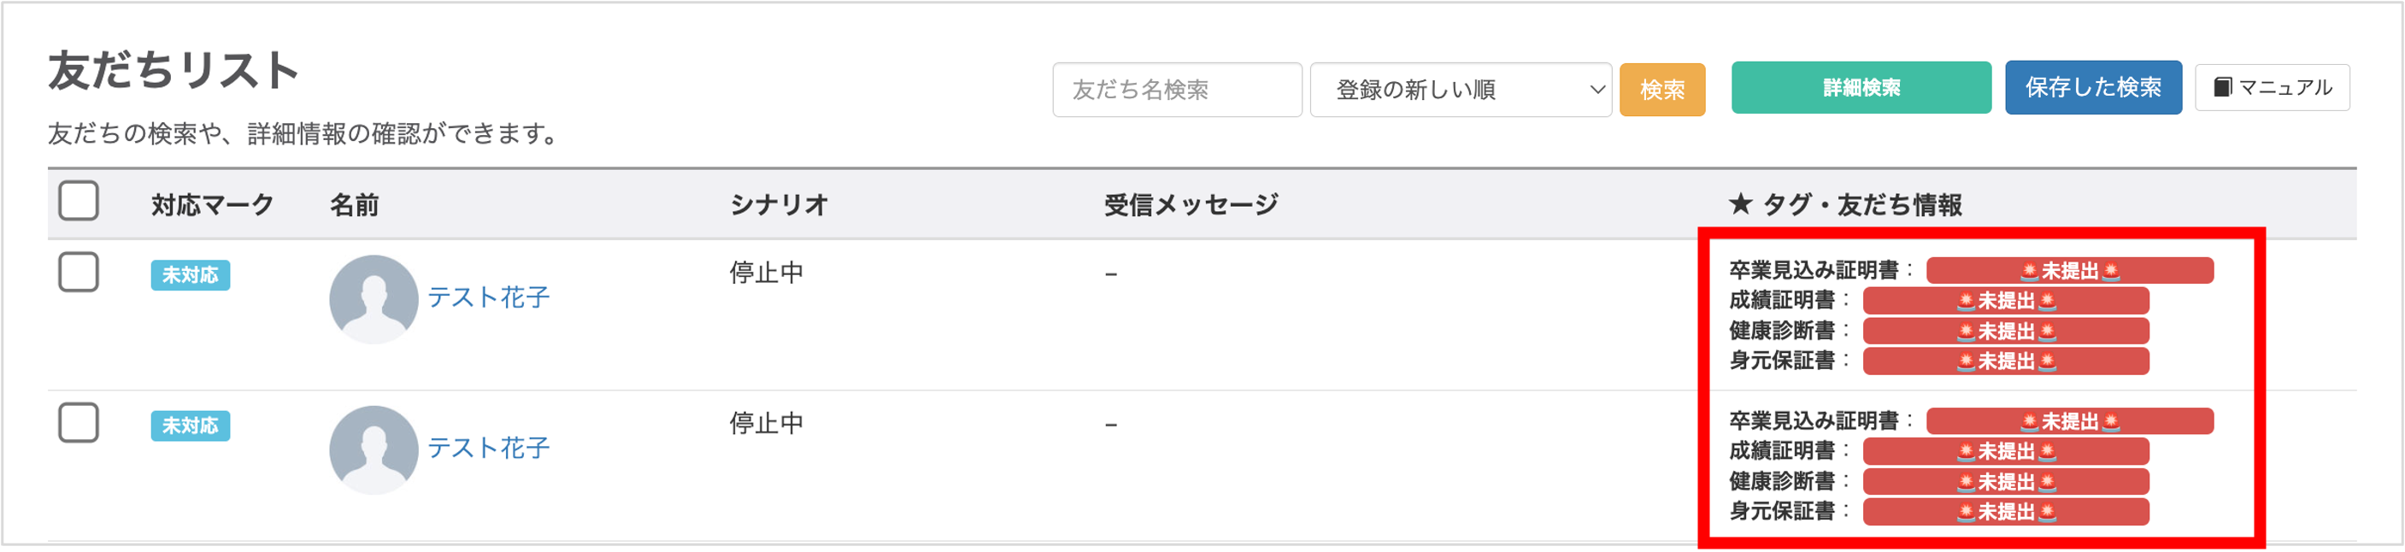The width and height of the screenshot is (2405, 552).
Task: Click first row's 成績証明書 red 未提出 label
Action: (x=2005, y=301)
